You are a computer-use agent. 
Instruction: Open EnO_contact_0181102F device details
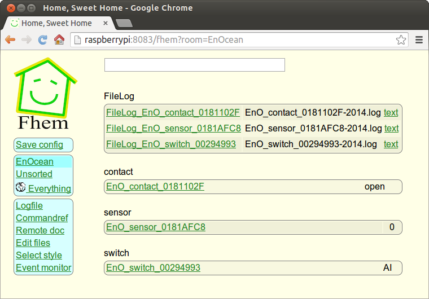pyautogui.click(x=155, y=187)
